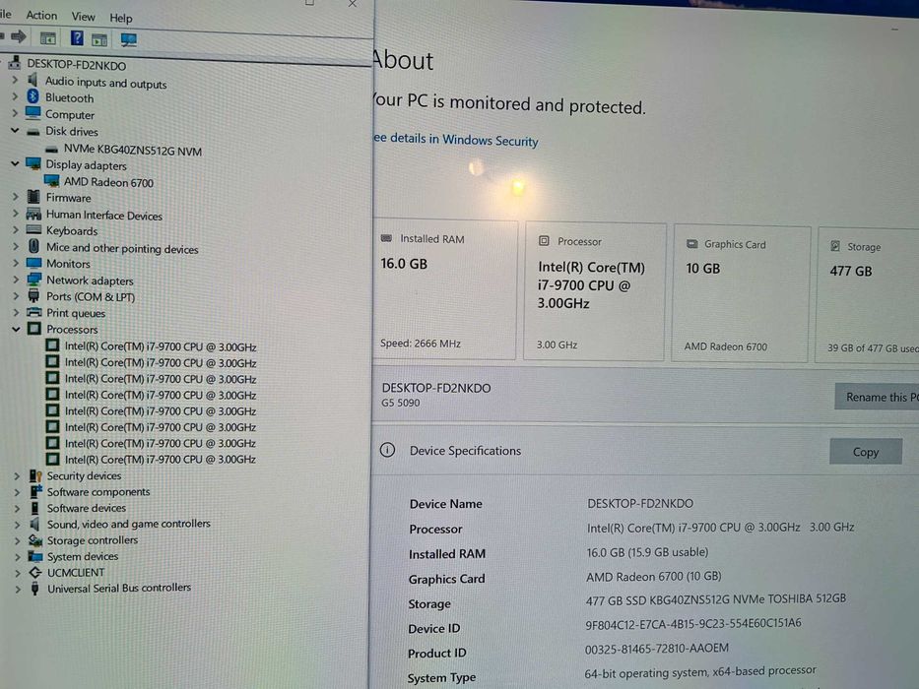Select the NVMe KBG40ZNS512G NVM drive entry

pyautogui.click(x=132, y=151)
